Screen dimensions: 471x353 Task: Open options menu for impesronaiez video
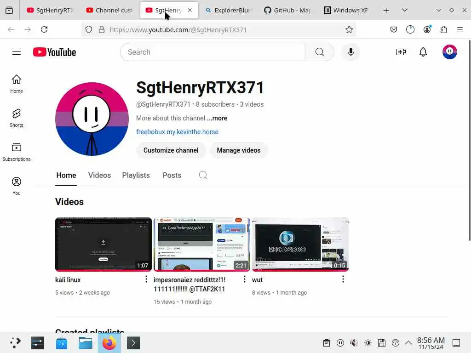coord(245,279)
